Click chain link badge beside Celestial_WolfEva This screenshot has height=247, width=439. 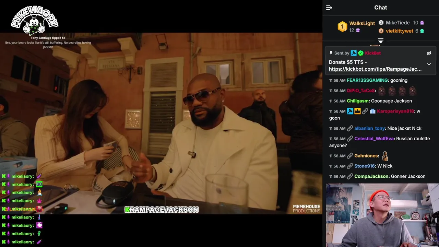tap(350, 139)
